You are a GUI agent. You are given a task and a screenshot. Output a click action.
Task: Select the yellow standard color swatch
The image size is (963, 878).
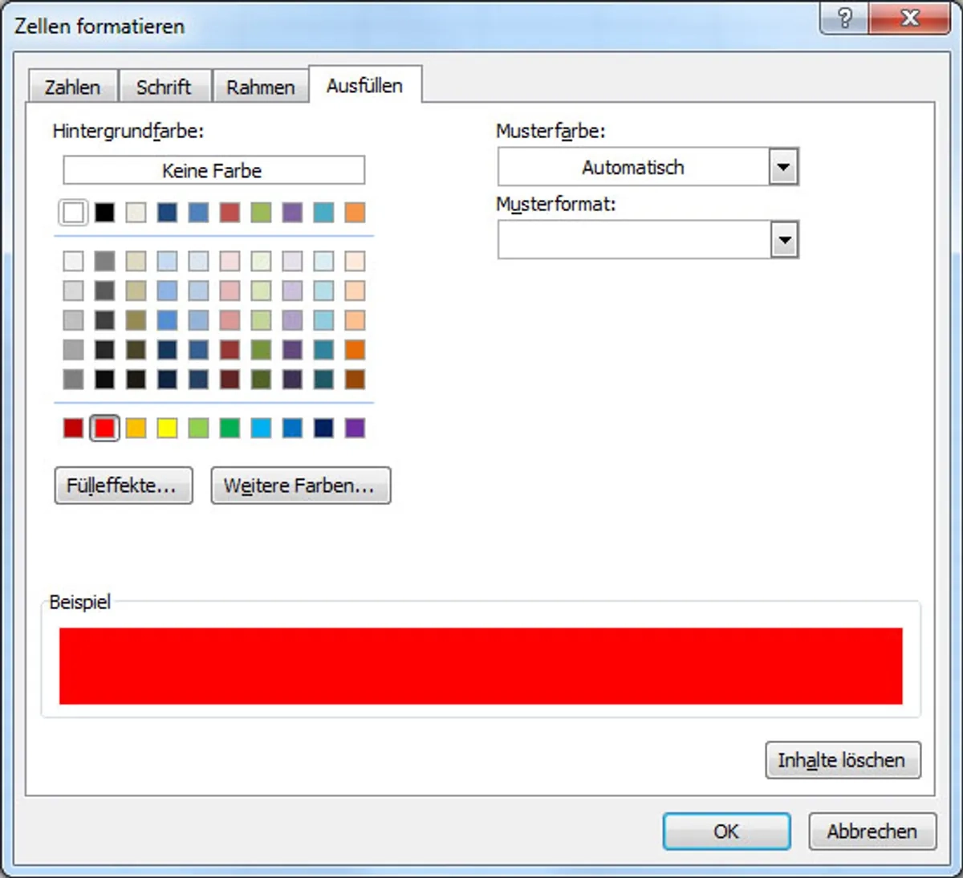click(x=167, y=428)
